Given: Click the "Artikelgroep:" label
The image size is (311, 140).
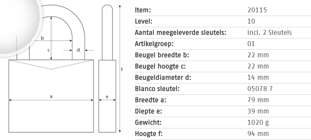Looking at the screenshot, I should point(154,44).
